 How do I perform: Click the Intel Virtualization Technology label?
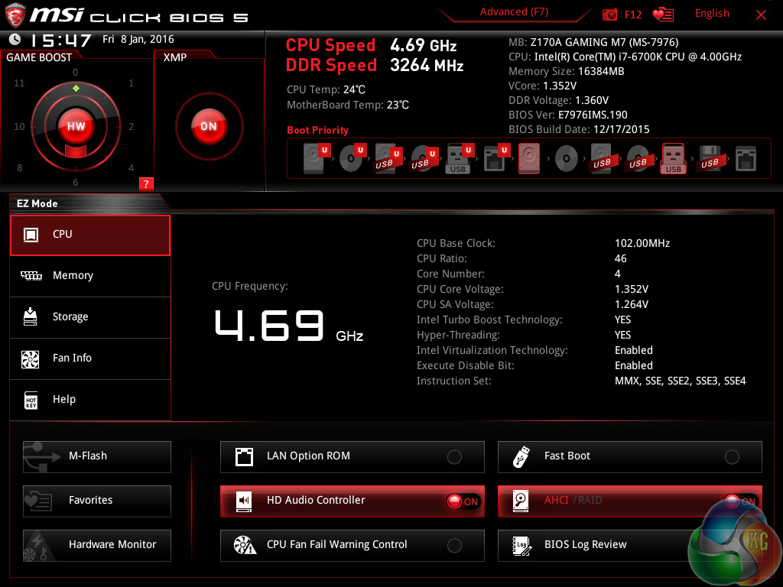pyautogui.click(x=492, y=350)
